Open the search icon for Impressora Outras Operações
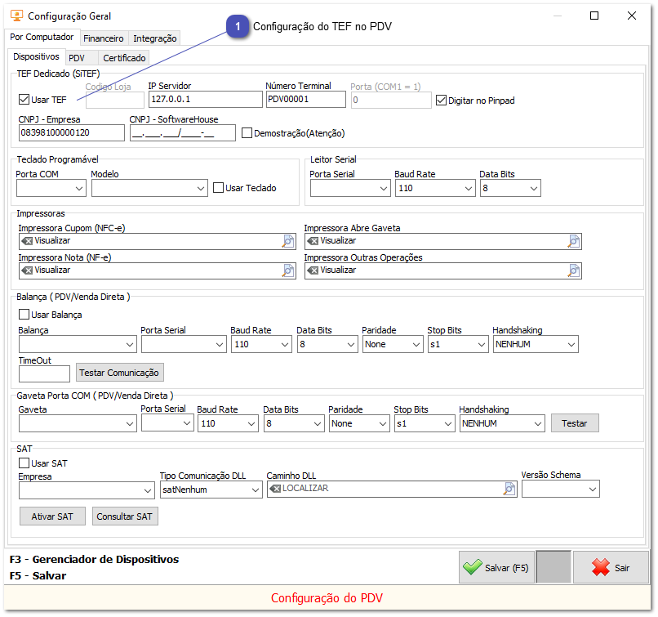This screenshot has width=658, height=617. 574,270
